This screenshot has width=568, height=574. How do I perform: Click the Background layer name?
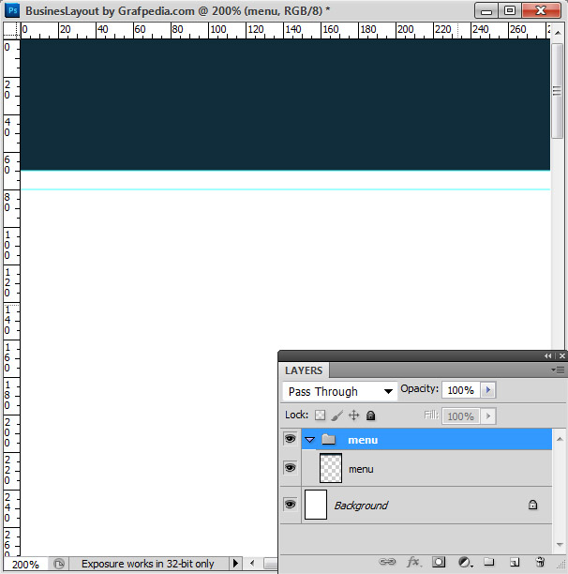pyautogui.click(x=361, y=506)
